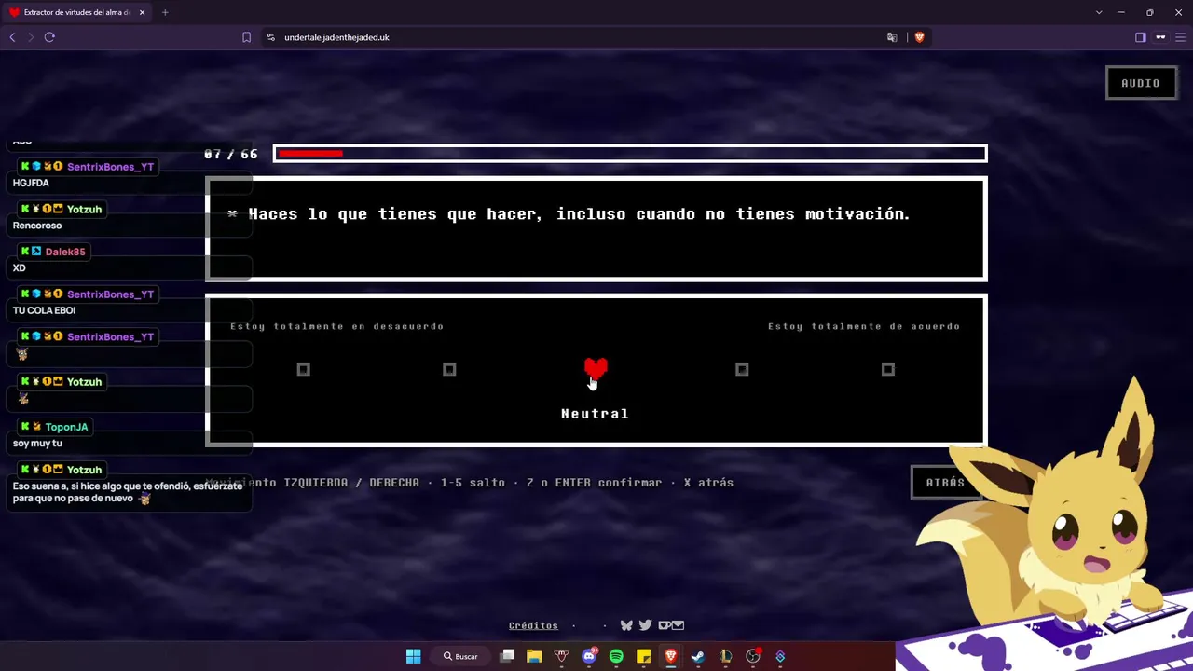Click SentrixBones_YT username above HGJFDA
The height and width of the screenshot is (671, 1193).
pos(110,167)
